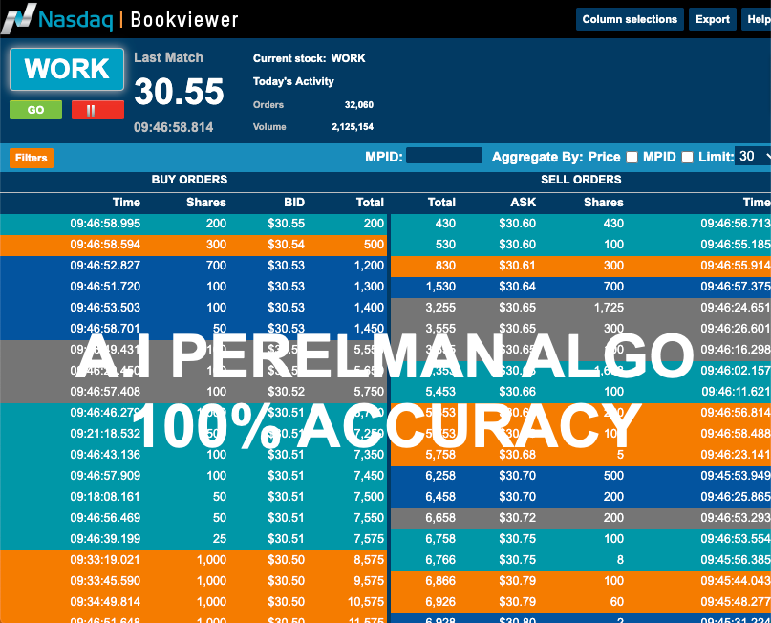
Task: Click sell total 6,766
Action: click(440, 560)
